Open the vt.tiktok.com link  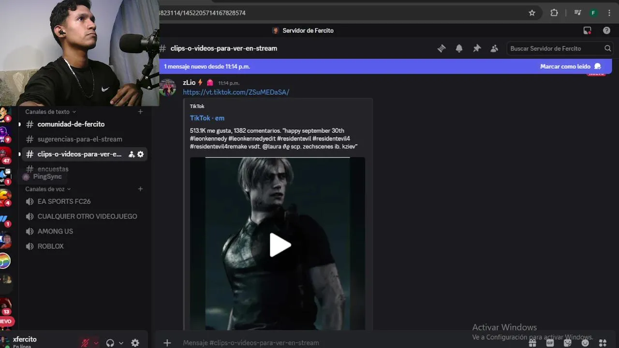236,92
